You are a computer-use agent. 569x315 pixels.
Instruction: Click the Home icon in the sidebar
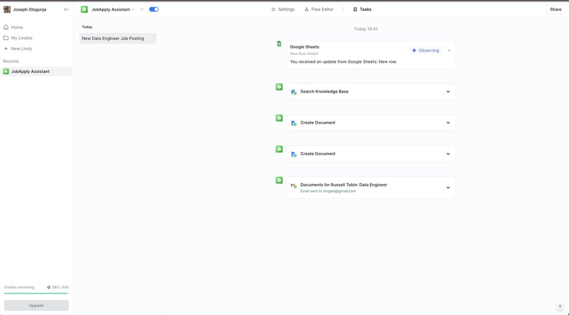click(x=6, y=27)
